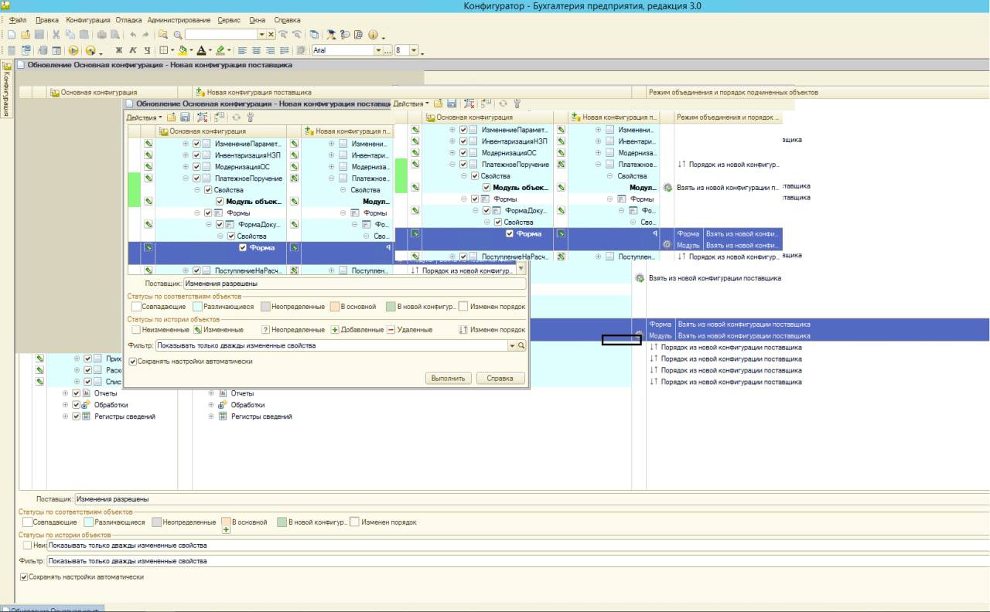This screenshot has height=612, width=990.
Task: Click Поставщик field in front dialog
Action: 354,284
